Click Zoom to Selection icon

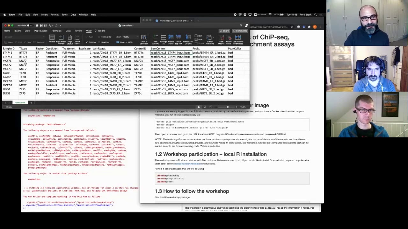coord(144,38)
